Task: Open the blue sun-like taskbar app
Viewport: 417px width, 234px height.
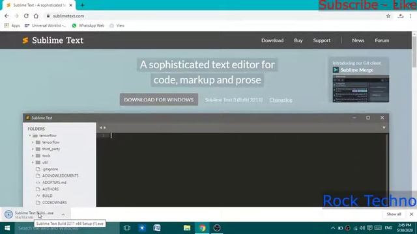Action: click(x=142, y=228)
